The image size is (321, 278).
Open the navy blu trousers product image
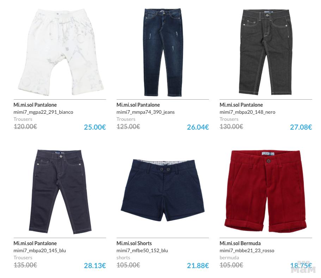pos(60,191)
